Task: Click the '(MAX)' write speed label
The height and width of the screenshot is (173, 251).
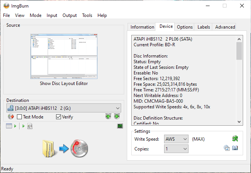Action: click(x=198, y=139)
